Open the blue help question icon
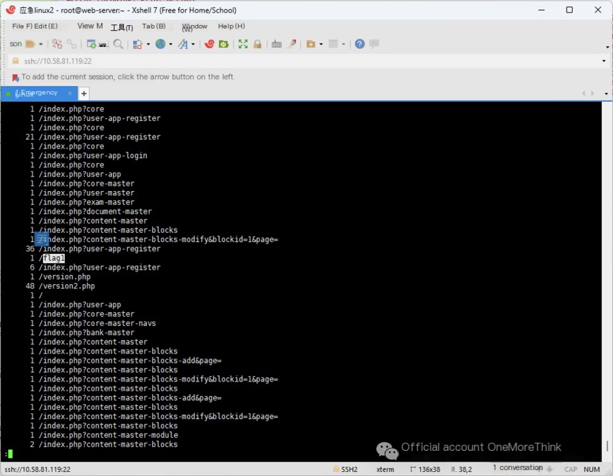Viewport: 613px width, 476px height. 359,44
